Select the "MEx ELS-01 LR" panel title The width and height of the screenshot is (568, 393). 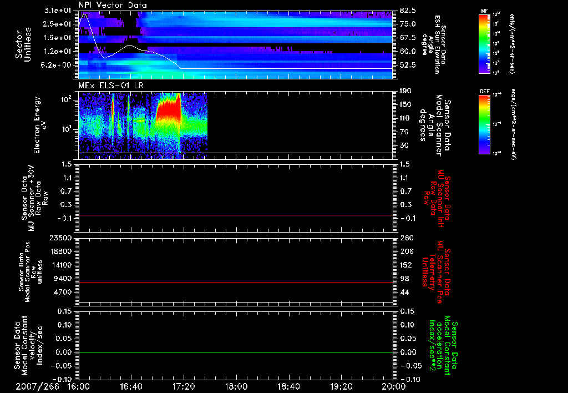pyautogui.click(x=111, y=86)
